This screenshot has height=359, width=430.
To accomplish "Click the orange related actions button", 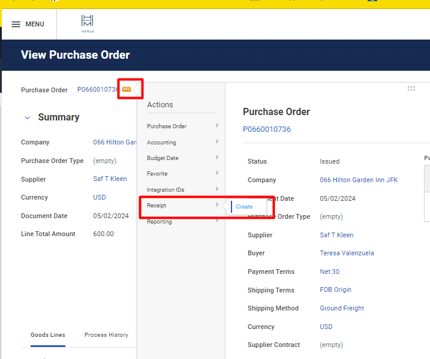I will (x=127, y=89).
